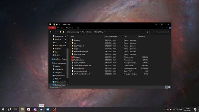Open the G:\ drive in navigation pane
Screen dimensions: 199x112
(x=56, y=43)
